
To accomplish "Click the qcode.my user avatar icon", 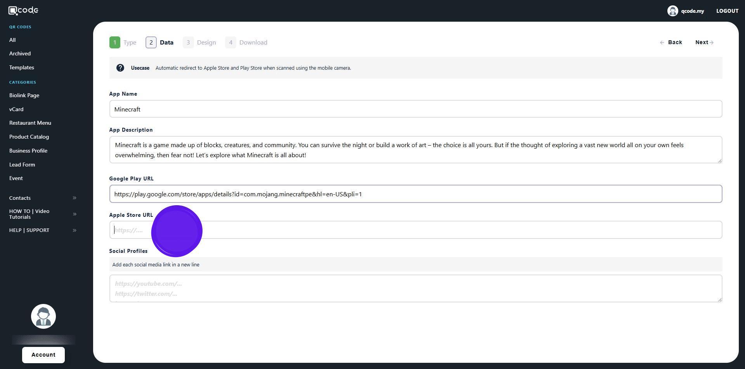I will (672, 11).
